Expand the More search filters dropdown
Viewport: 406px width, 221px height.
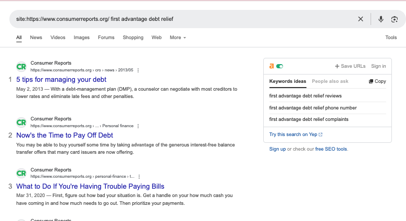178,38
